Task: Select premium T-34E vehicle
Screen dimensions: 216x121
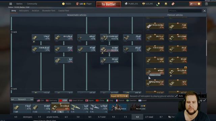Action: coord(178,26)
